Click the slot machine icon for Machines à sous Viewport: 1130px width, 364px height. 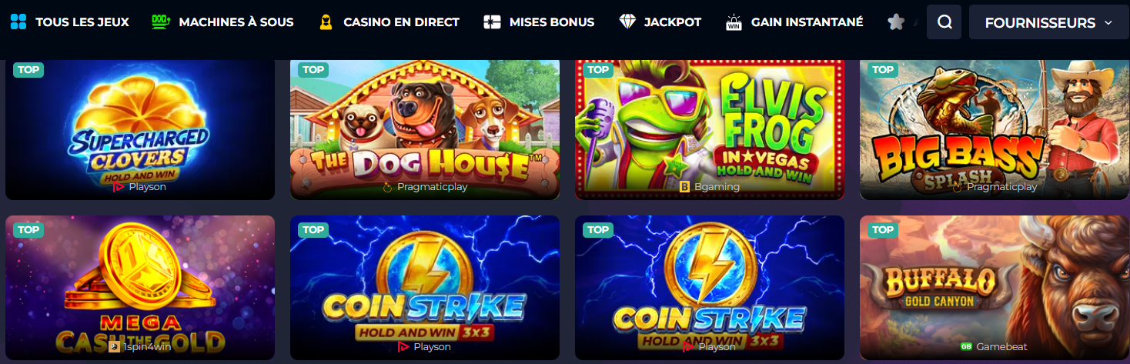pos(161,22)
